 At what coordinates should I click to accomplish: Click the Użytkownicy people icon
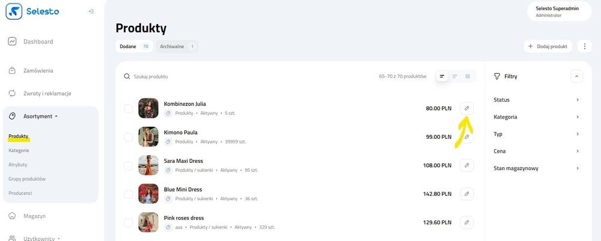(x=12, y=239)
